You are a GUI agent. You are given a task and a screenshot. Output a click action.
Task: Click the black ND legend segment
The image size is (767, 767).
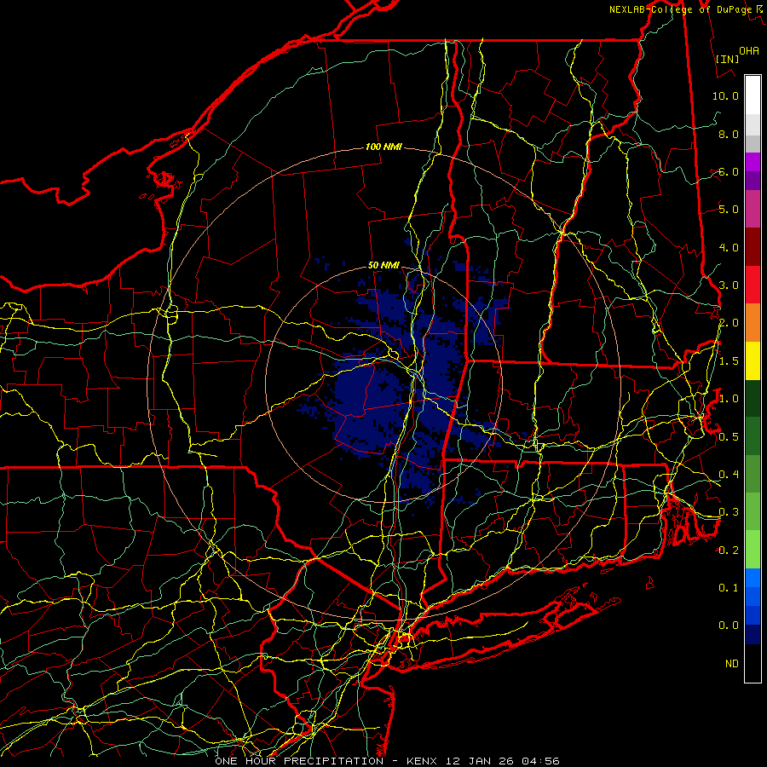[x=753, y=663]
